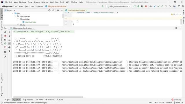Open the TODO tool window
Viewport: 185px width, 104px height.
(x=40, y=100)
